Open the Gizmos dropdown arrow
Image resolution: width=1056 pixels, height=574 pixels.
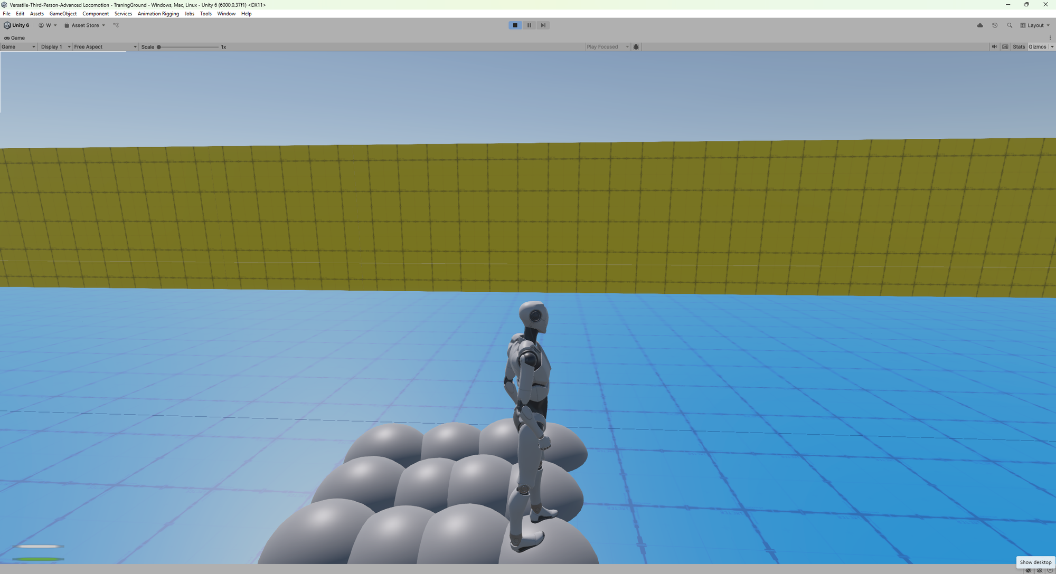click(x=1052, y=47)
